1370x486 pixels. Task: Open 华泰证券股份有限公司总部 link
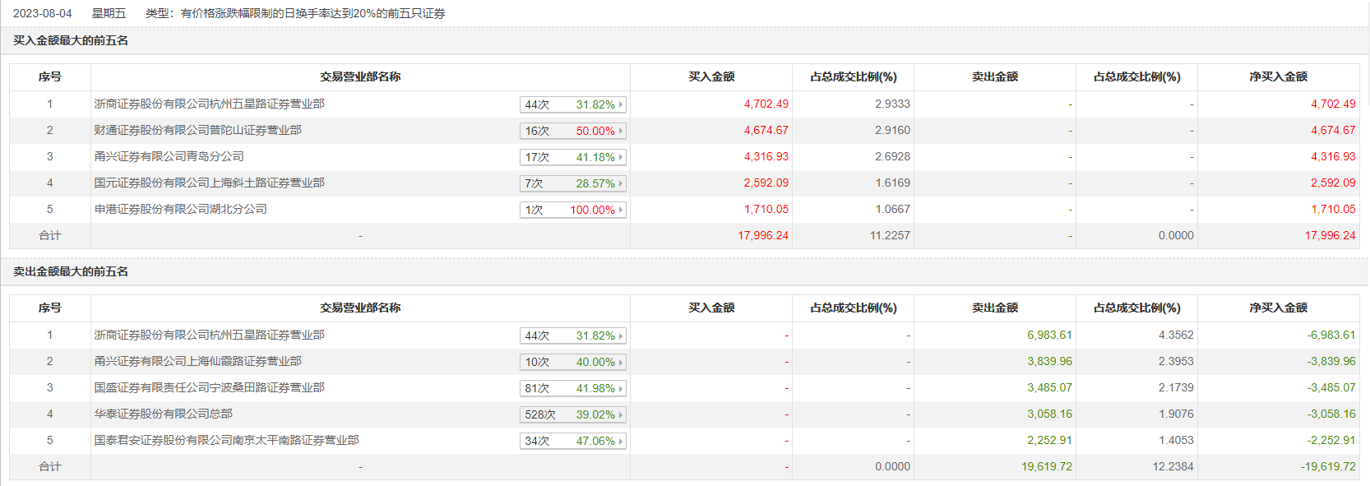tap(163, 414)
